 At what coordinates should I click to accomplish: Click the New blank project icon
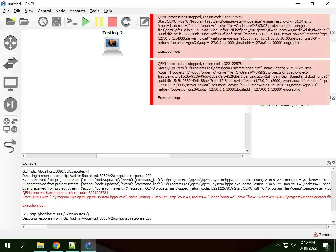tap(10, 22)
